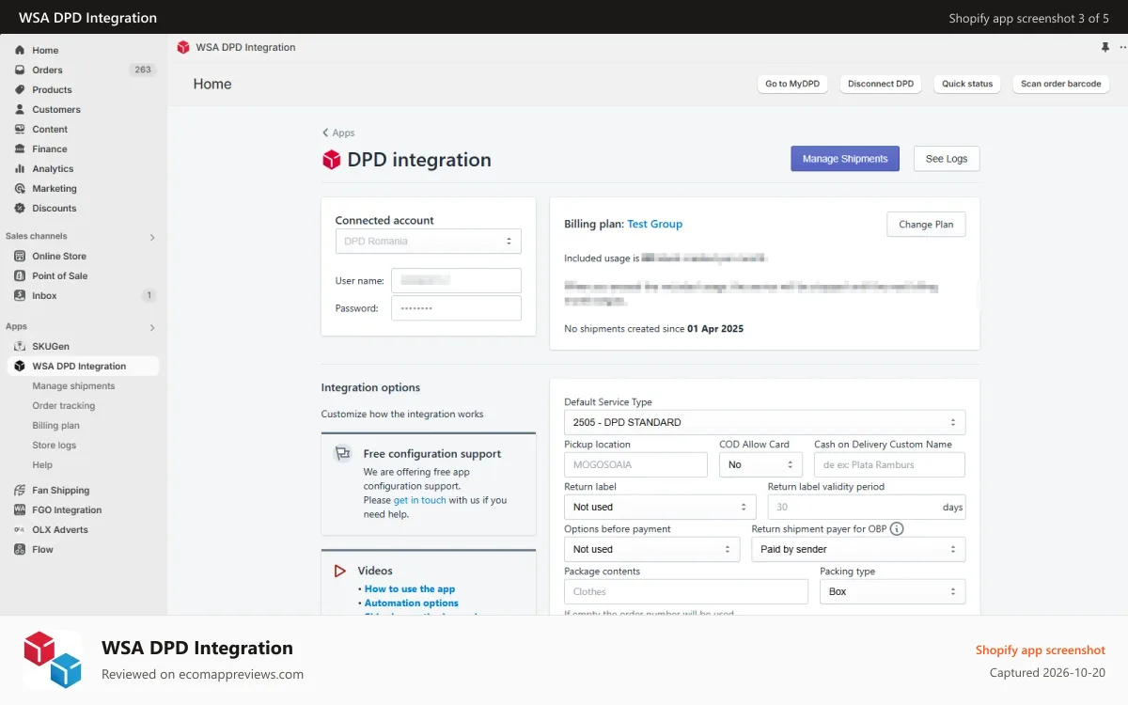Expand the Sales channels section chevron

click(x=152, y=237)
